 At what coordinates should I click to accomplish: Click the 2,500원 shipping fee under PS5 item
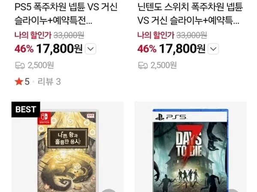point(41,65)
